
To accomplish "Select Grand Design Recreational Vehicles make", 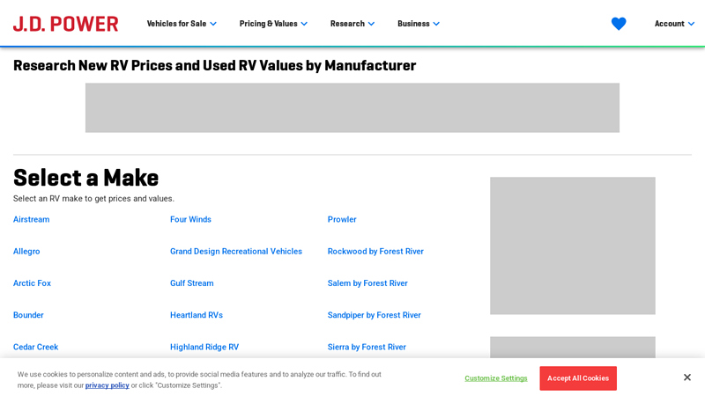I will (236, 252).
